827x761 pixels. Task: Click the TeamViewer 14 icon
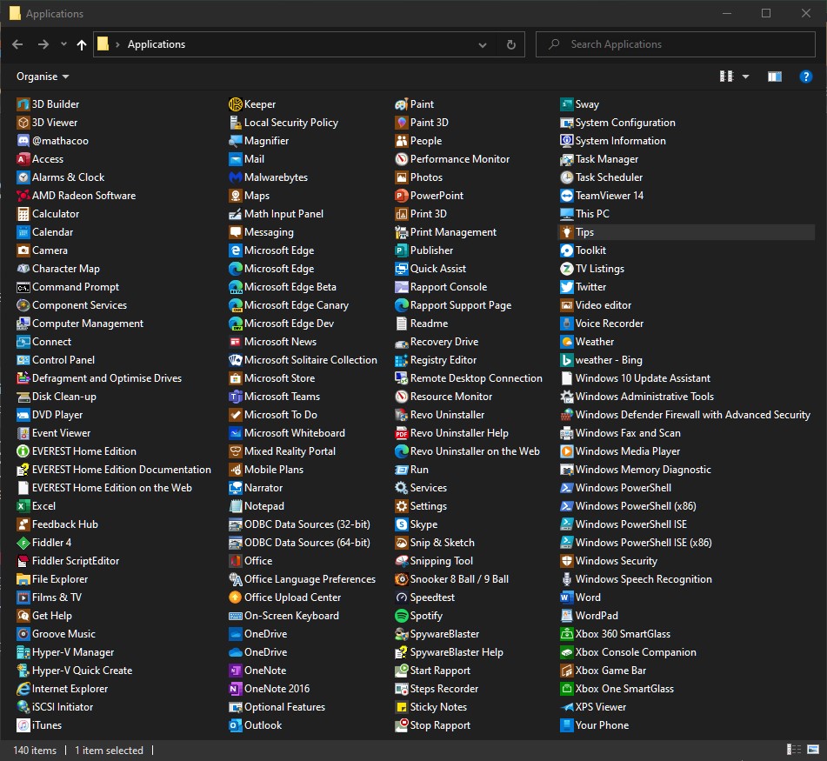[x=567, y=196]
